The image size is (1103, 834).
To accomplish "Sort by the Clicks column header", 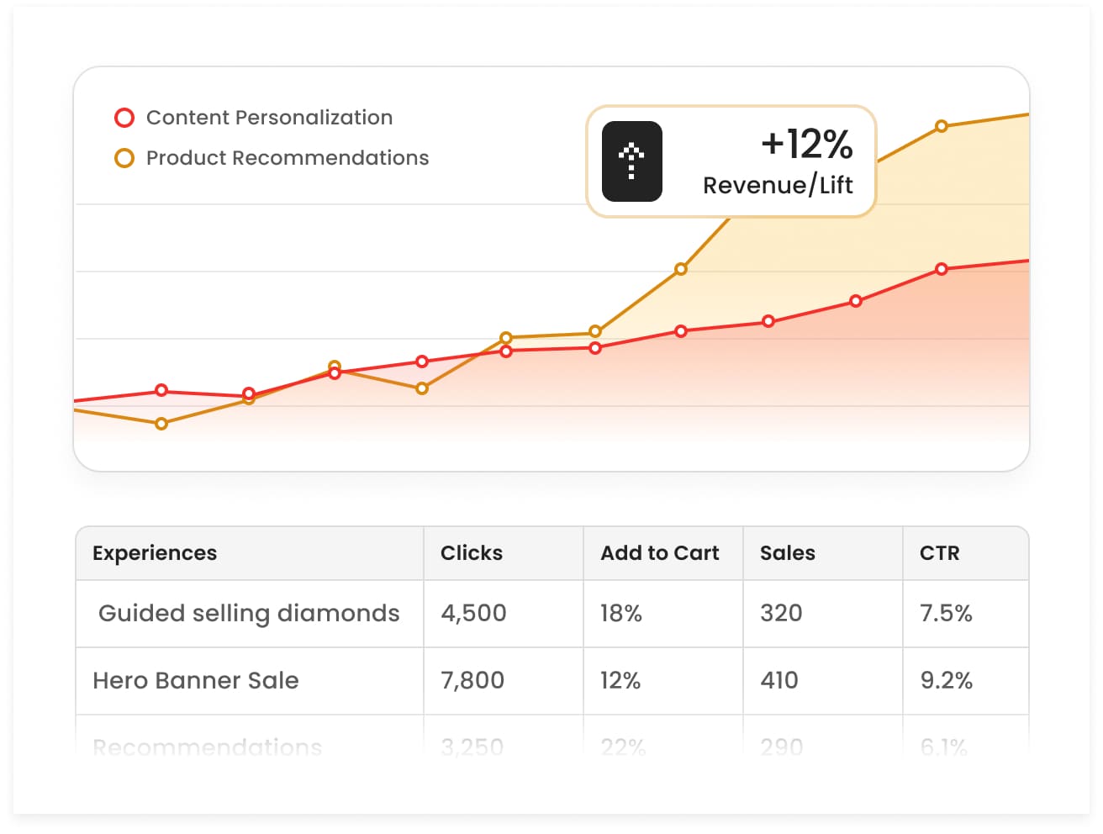I will (x=472, y=553).
